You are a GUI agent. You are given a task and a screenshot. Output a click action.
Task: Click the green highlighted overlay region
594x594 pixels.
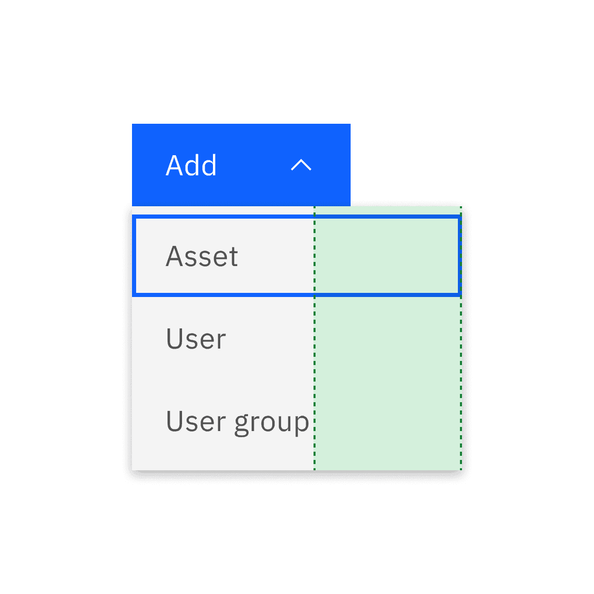[387, 361]
